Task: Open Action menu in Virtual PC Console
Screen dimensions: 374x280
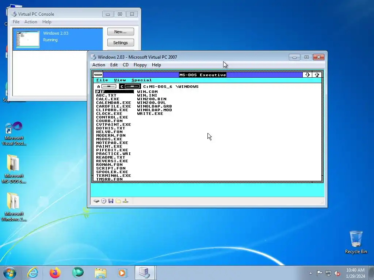Action: click(x=31, y=22)
